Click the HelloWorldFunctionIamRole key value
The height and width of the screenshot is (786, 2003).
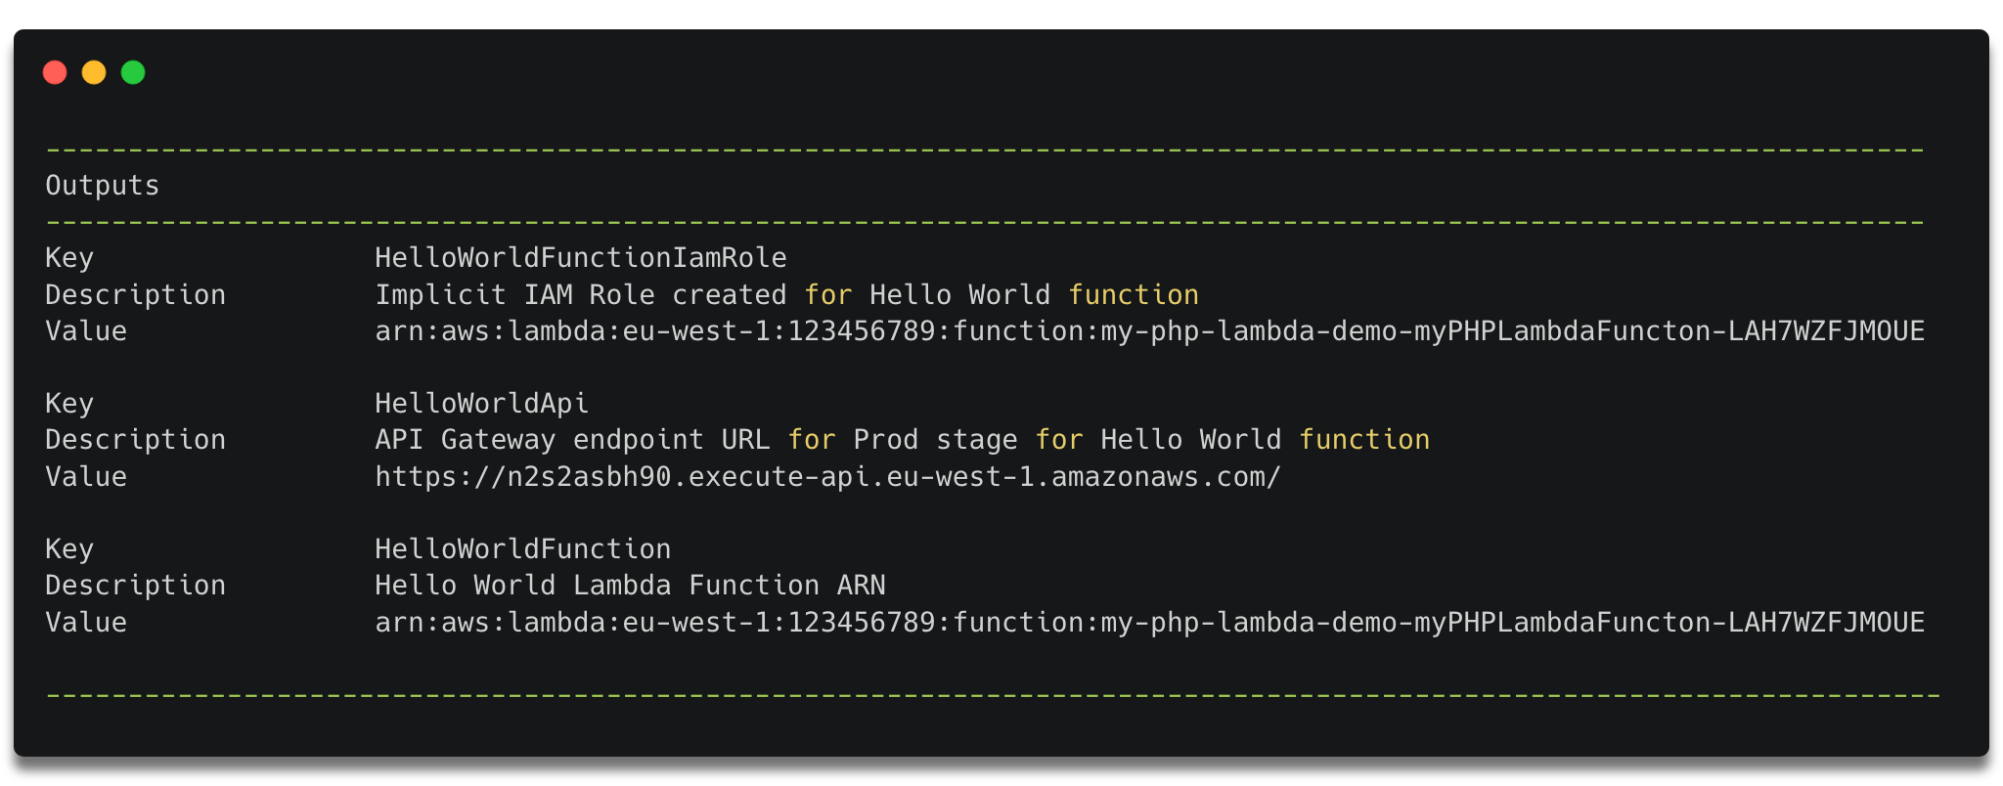point(581,258)
